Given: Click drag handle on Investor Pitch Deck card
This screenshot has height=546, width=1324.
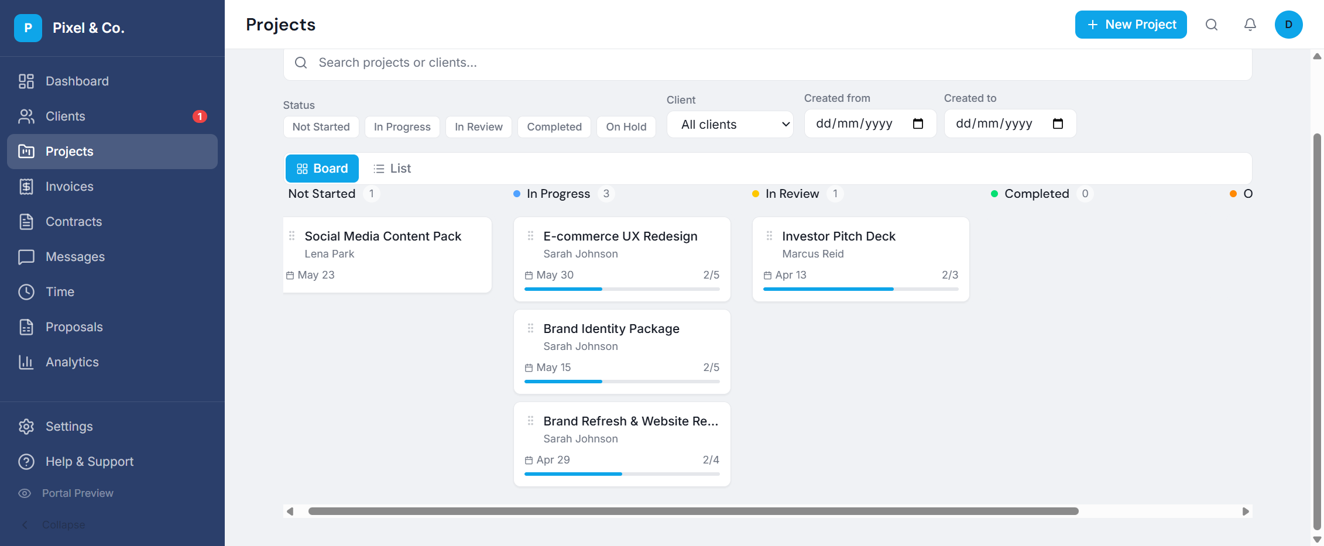Looking at the screenshot, I should (769, 236).
